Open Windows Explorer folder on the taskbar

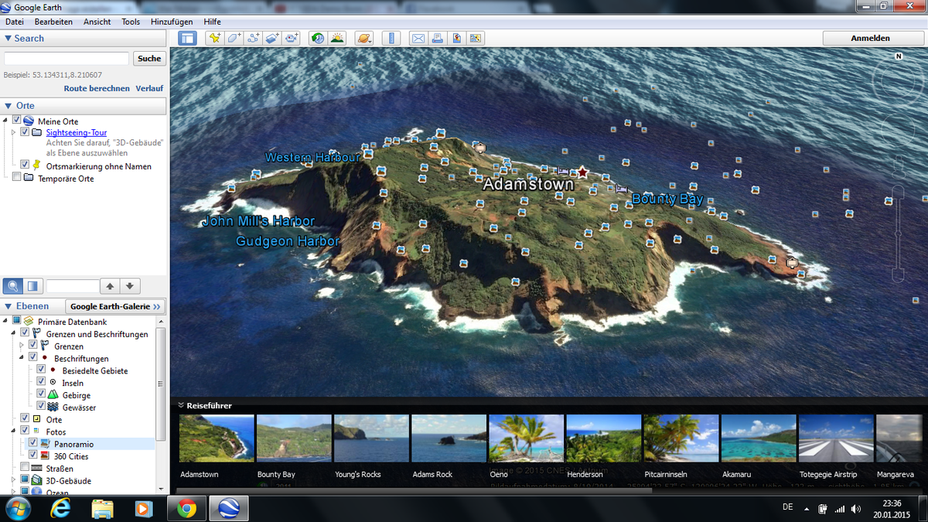point(103,508)
